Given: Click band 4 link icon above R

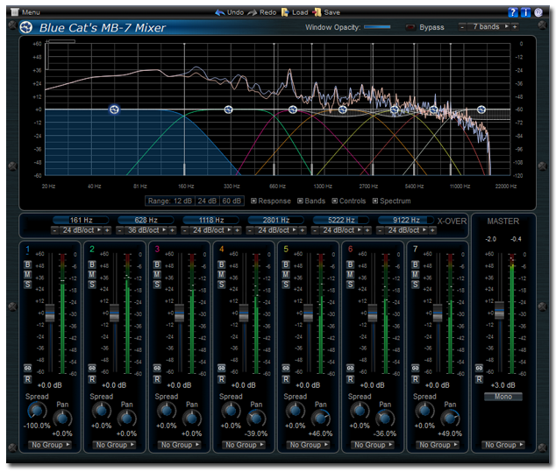Looking at the screenshot, I should [x=221, y=368].
